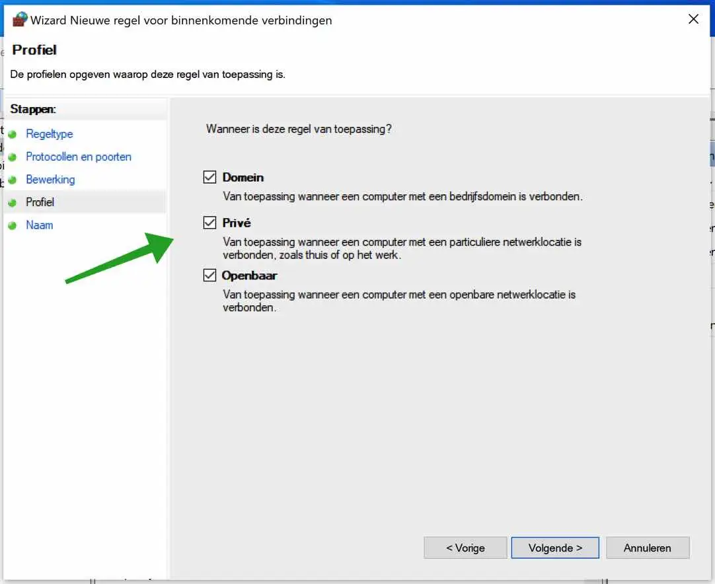The height and width of the screenshot is (584, 715).
Task: Click the green bullet beside Naam
Action: pos(13,225)
